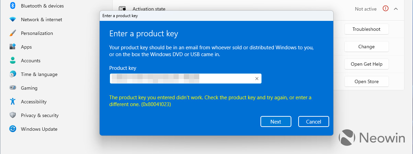Click the Troubleshoot button
The image size is (413, 154).
click(366, 29)
